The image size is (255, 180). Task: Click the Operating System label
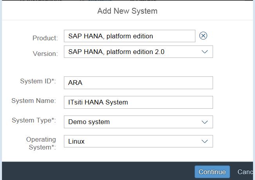pos(41,143)
